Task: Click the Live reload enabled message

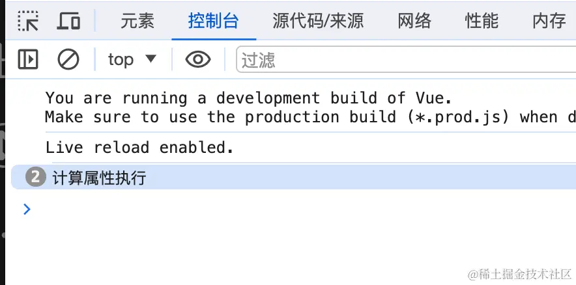Action: [x=139, y=148]
